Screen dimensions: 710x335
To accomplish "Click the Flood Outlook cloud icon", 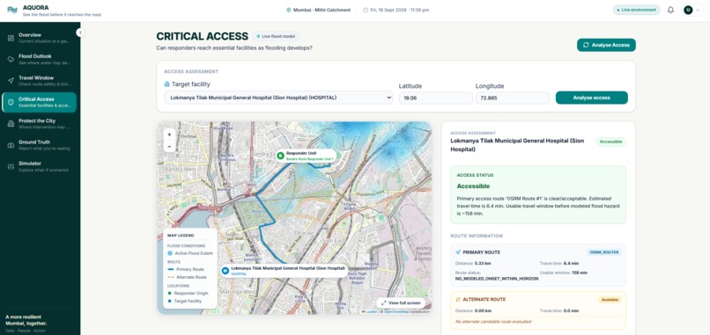I will pyautogui.click(x=11, y=59).
